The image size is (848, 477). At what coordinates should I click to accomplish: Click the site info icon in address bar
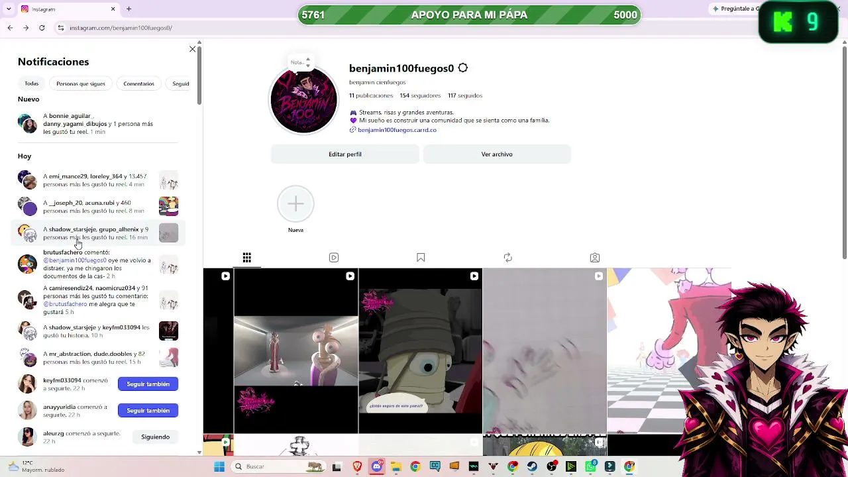[x=60, y=28]
